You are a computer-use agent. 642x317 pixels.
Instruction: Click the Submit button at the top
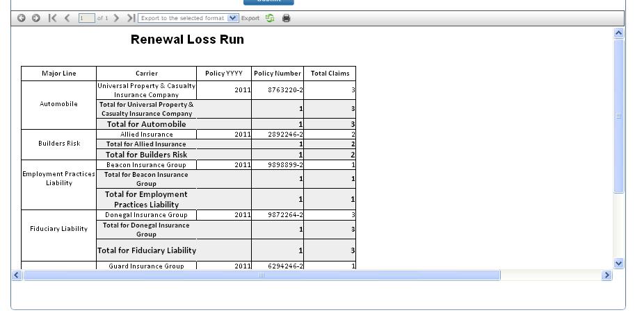tap(268, 2)
